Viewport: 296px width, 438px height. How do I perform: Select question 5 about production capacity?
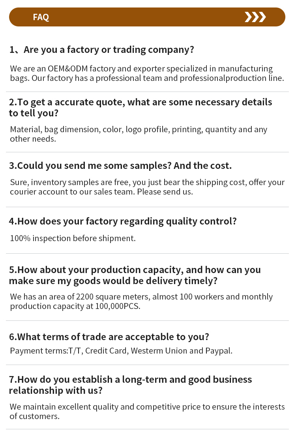click(x=135, y=275)
